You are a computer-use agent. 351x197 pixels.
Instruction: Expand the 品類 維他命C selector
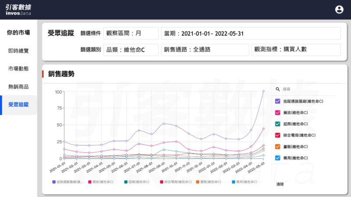click(x=131, y=50)
